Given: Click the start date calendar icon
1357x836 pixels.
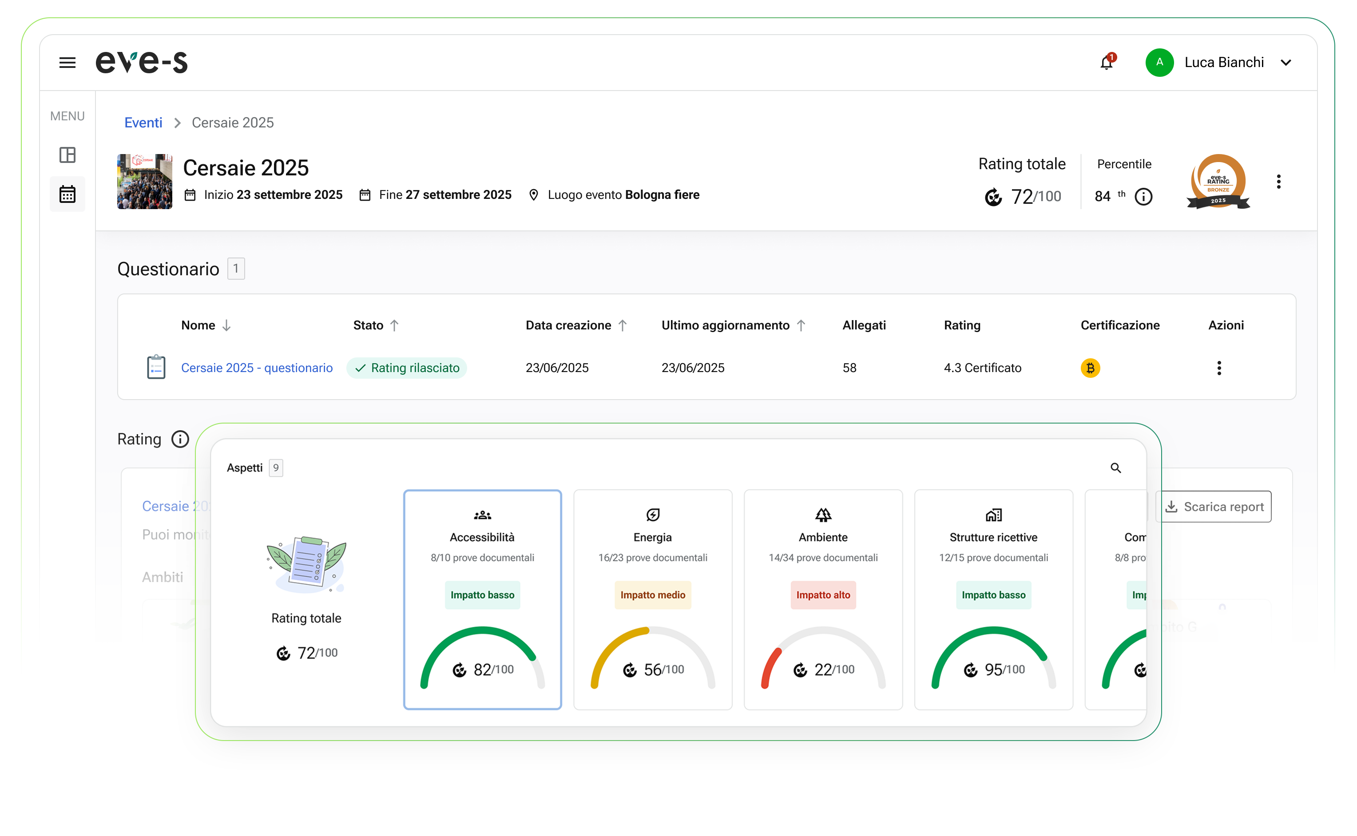Looking at the screenshot, I should pyautogui.click(x=190, y=194).
